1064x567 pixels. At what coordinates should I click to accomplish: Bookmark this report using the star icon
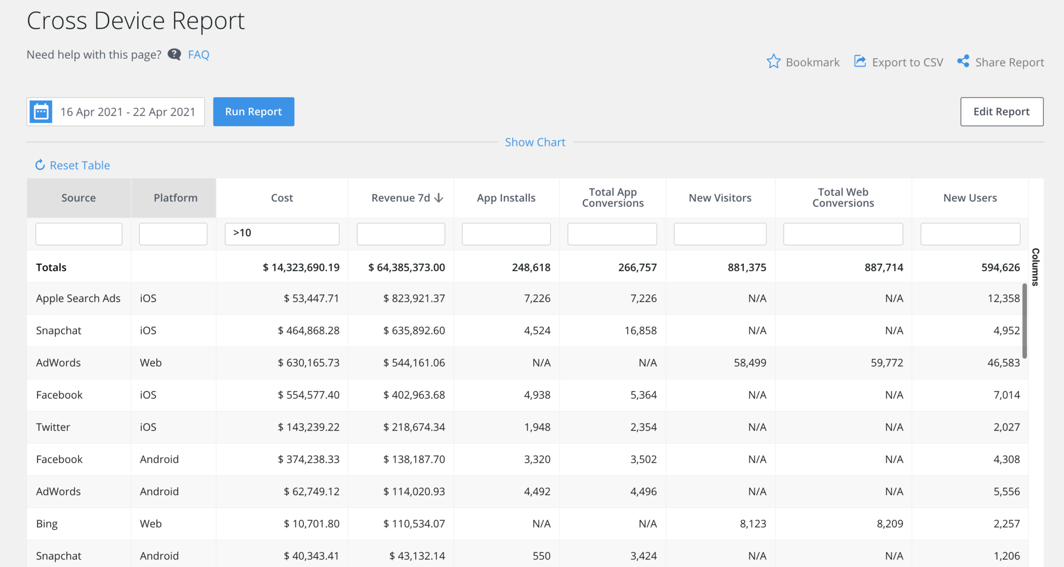[775, 61]
